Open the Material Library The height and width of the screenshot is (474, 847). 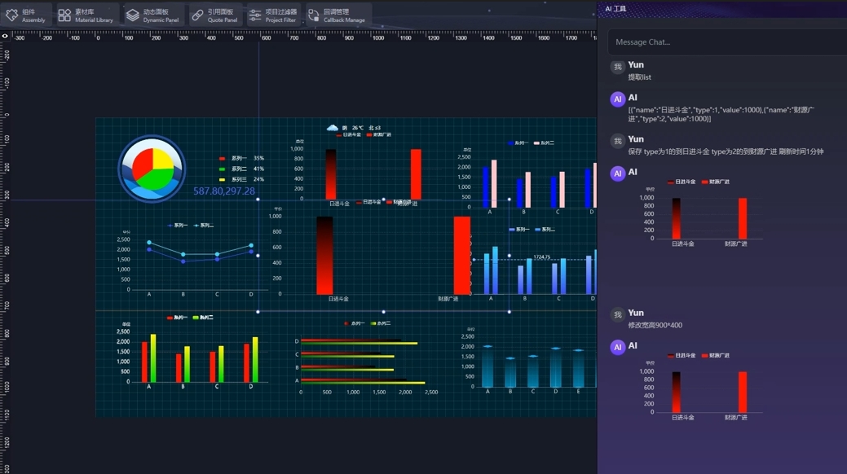click(x=86, y=15)
